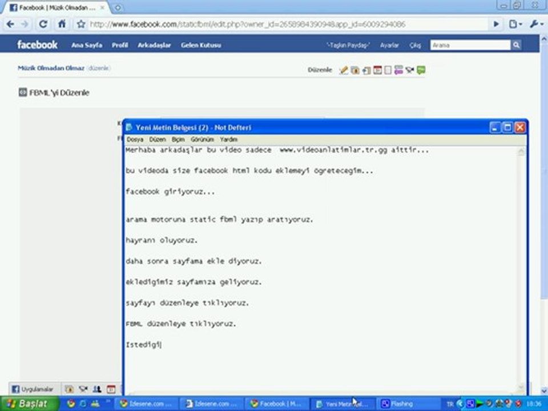This screenshot has height=411, width=548.
Task: Open Dosya menu in Not Defteri
Action: tap(135, 139)
